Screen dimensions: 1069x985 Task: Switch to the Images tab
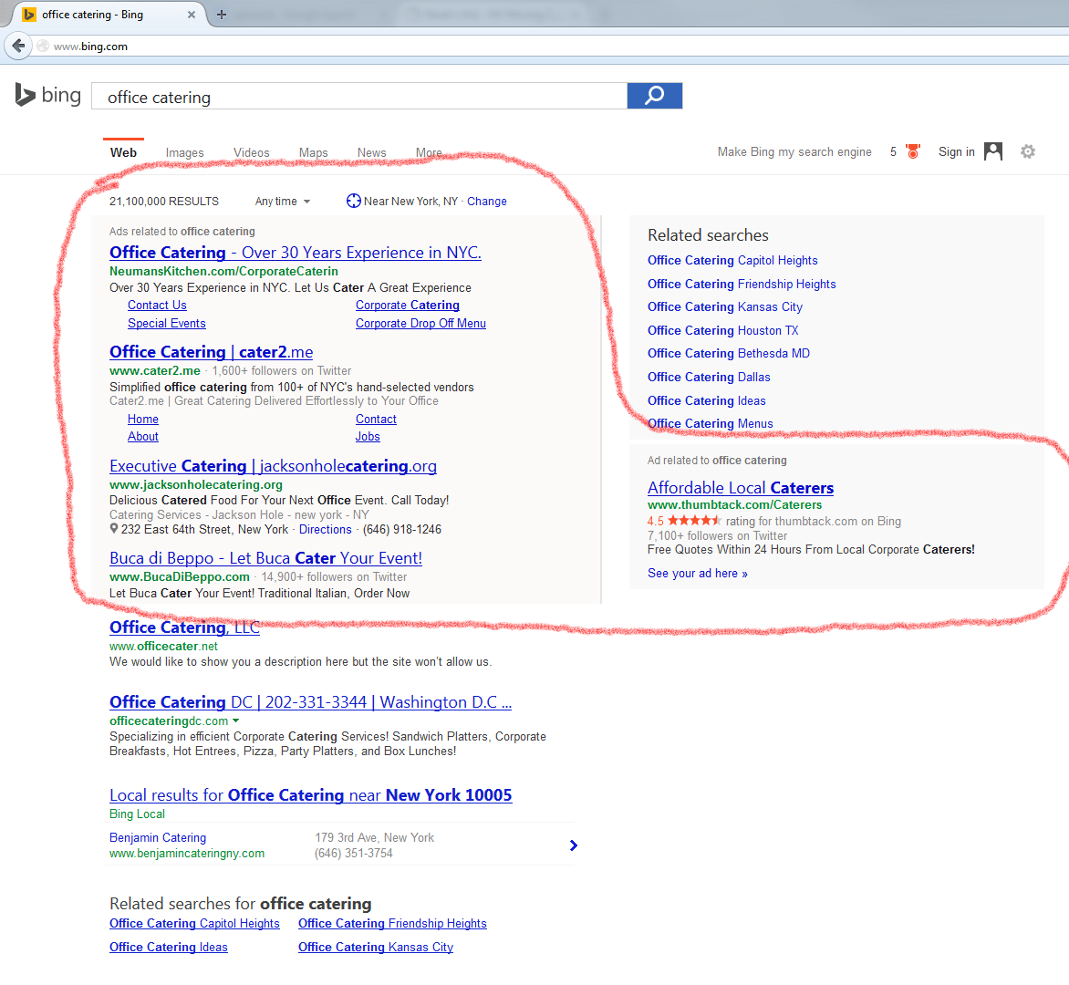pyautogui.click(x=184, y=152)
